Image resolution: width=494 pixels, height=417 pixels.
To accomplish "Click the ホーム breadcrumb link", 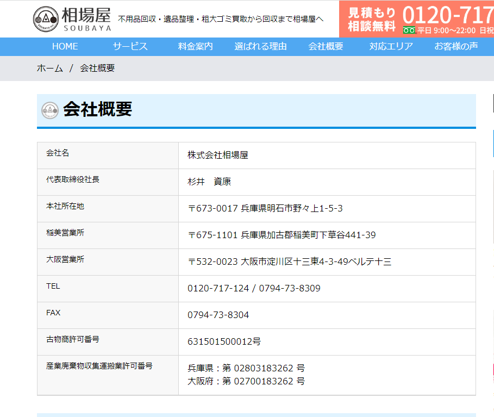I will pyautogui.click(x=50, y=68).
